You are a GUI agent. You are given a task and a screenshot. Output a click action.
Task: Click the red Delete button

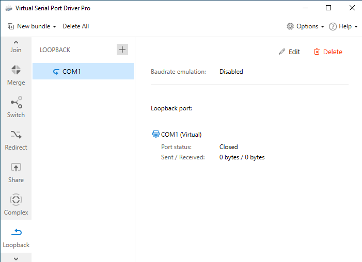coord(328,52)
